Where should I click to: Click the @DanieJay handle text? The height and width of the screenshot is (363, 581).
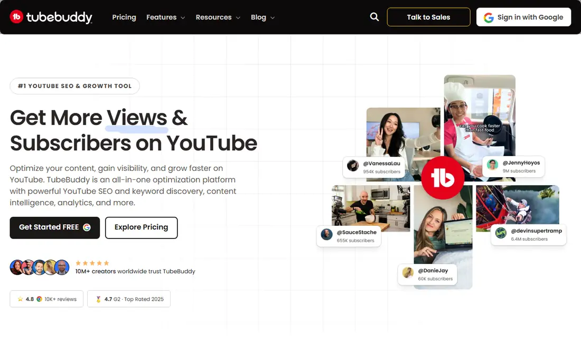pos(433,271)
